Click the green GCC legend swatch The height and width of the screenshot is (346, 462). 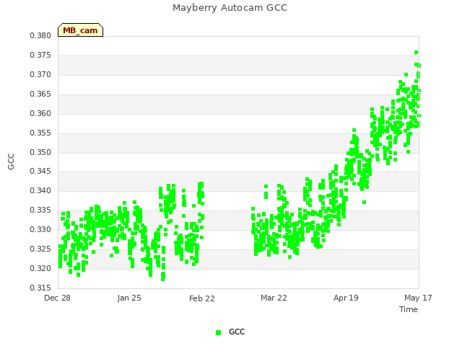[x=218, y=332]
